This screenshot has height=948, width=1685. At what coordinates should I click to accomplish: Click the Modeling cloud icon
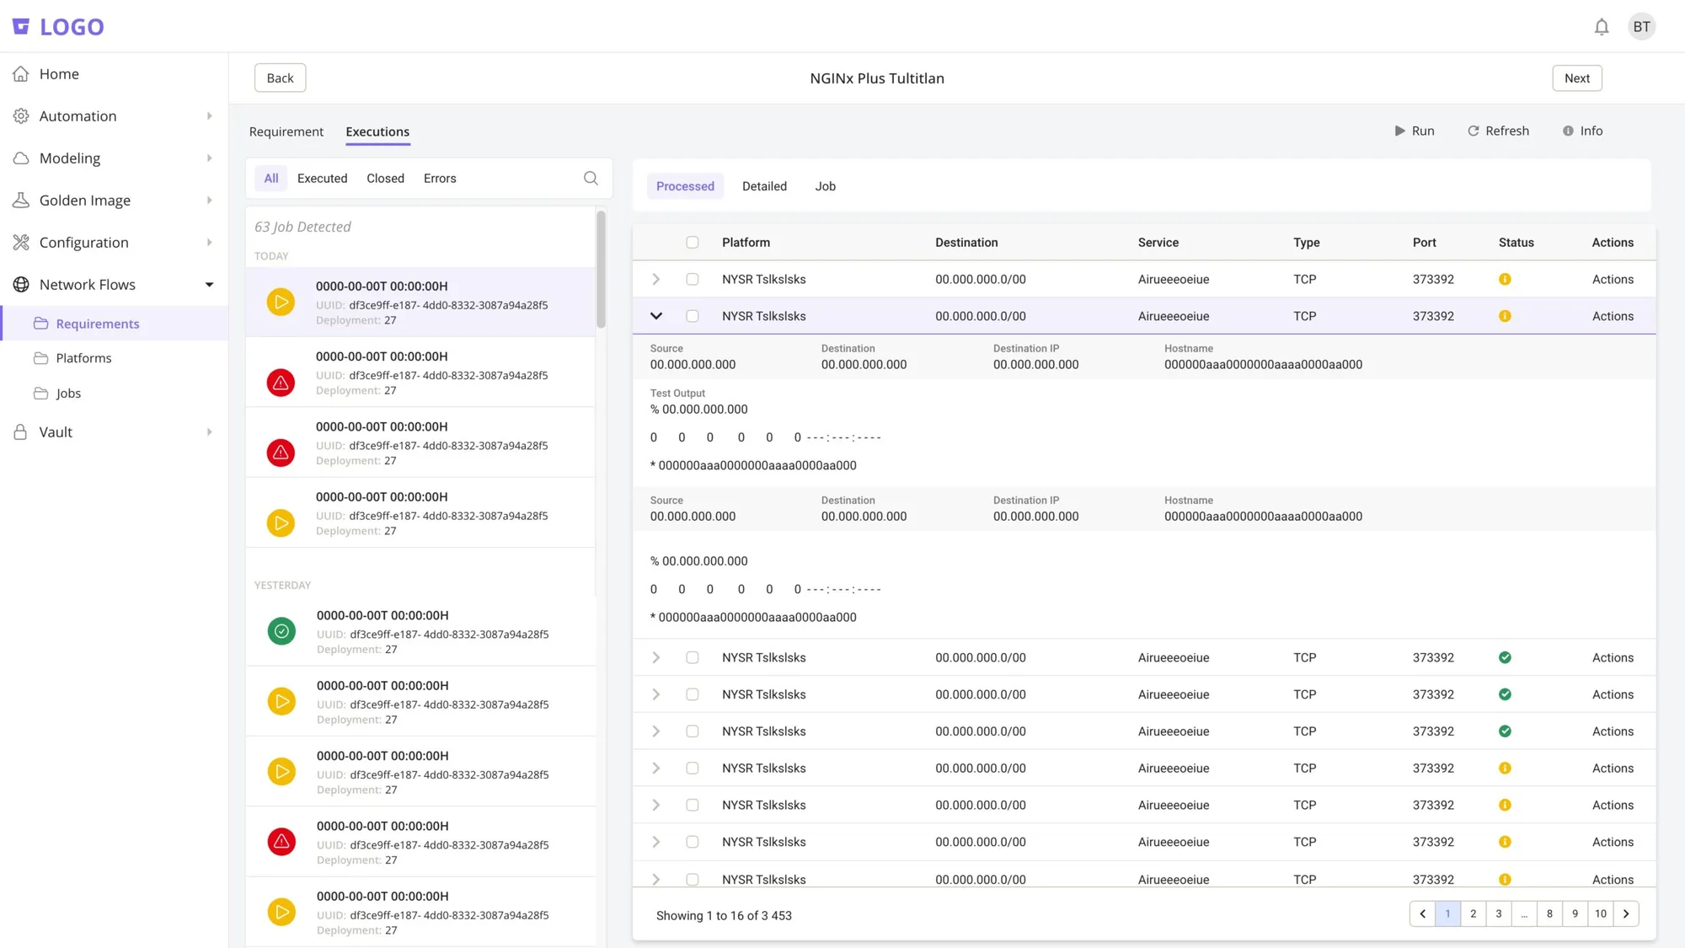pyautogui.click(x=21, y=158)
